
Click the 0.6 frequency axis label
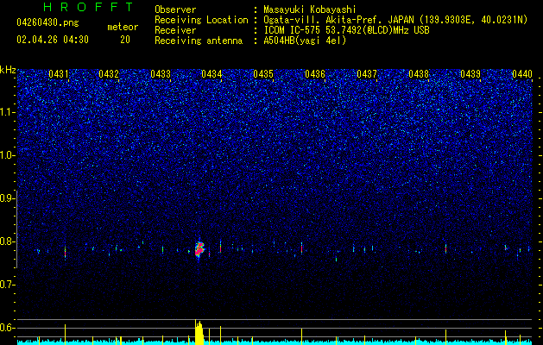(8, 328)
